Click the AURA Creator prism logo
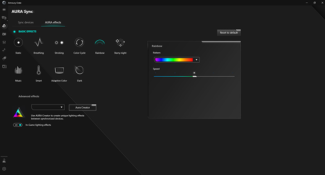325x175 pixels. coord(19,112)
